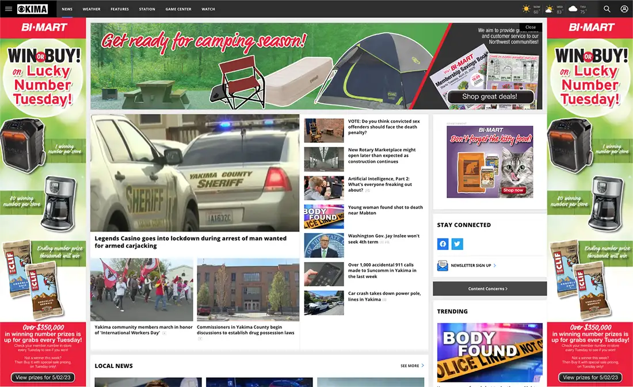This screenshot has width=633, height=387.
Task: Close the camping season banner ad
Action: pos(531,27)
